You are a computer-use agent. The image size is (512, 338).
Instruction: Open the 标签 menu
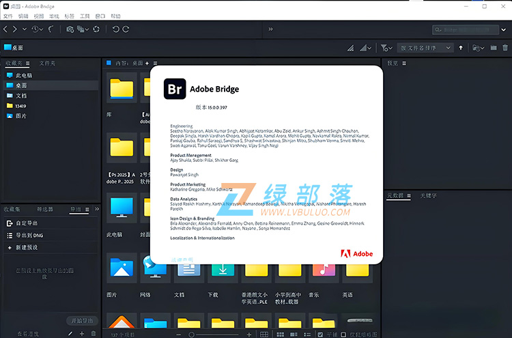[69, 16]
